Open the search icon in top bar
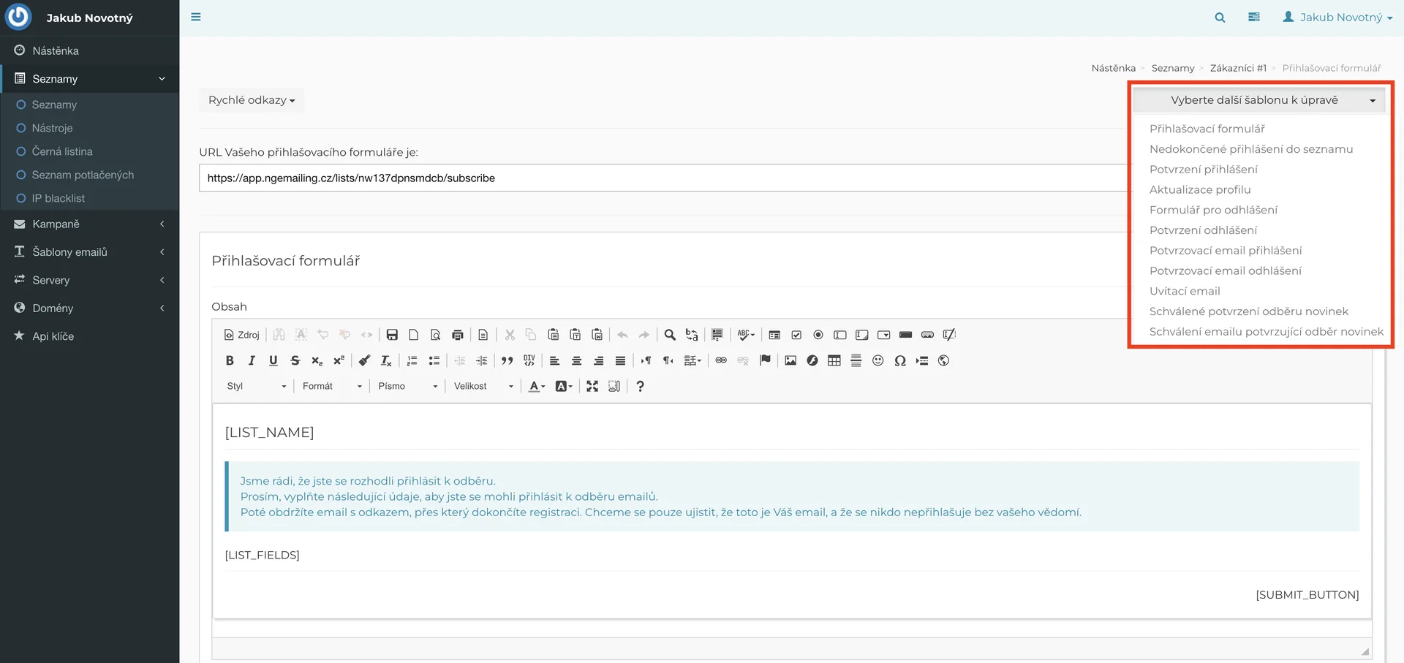The width and height of the screenshot is (1404, 663). pos(1220,18)
